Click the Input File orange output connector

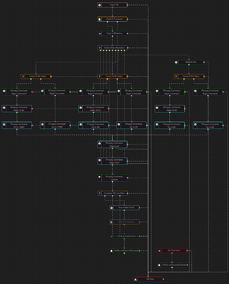coord(127,5)
